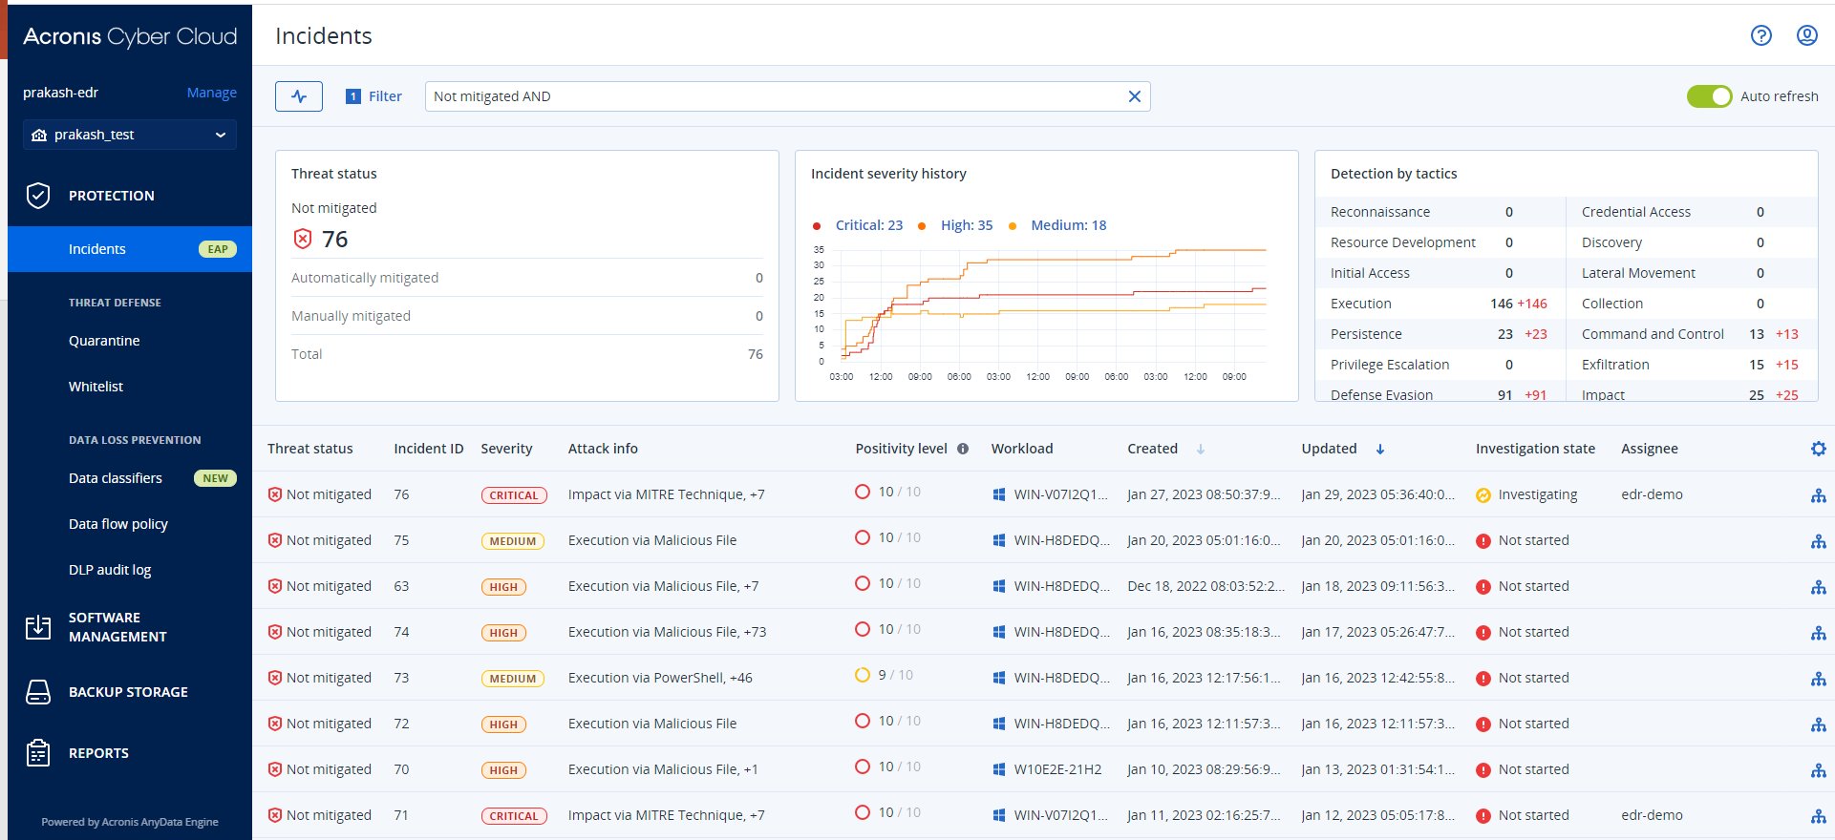Select the PROTECTION section label
This screenshot has height=840, width=1835.
point(111,196)
